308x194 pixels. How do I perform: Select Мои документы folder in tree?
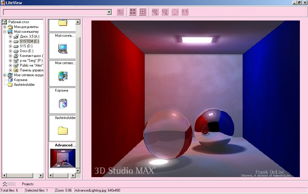26,27
